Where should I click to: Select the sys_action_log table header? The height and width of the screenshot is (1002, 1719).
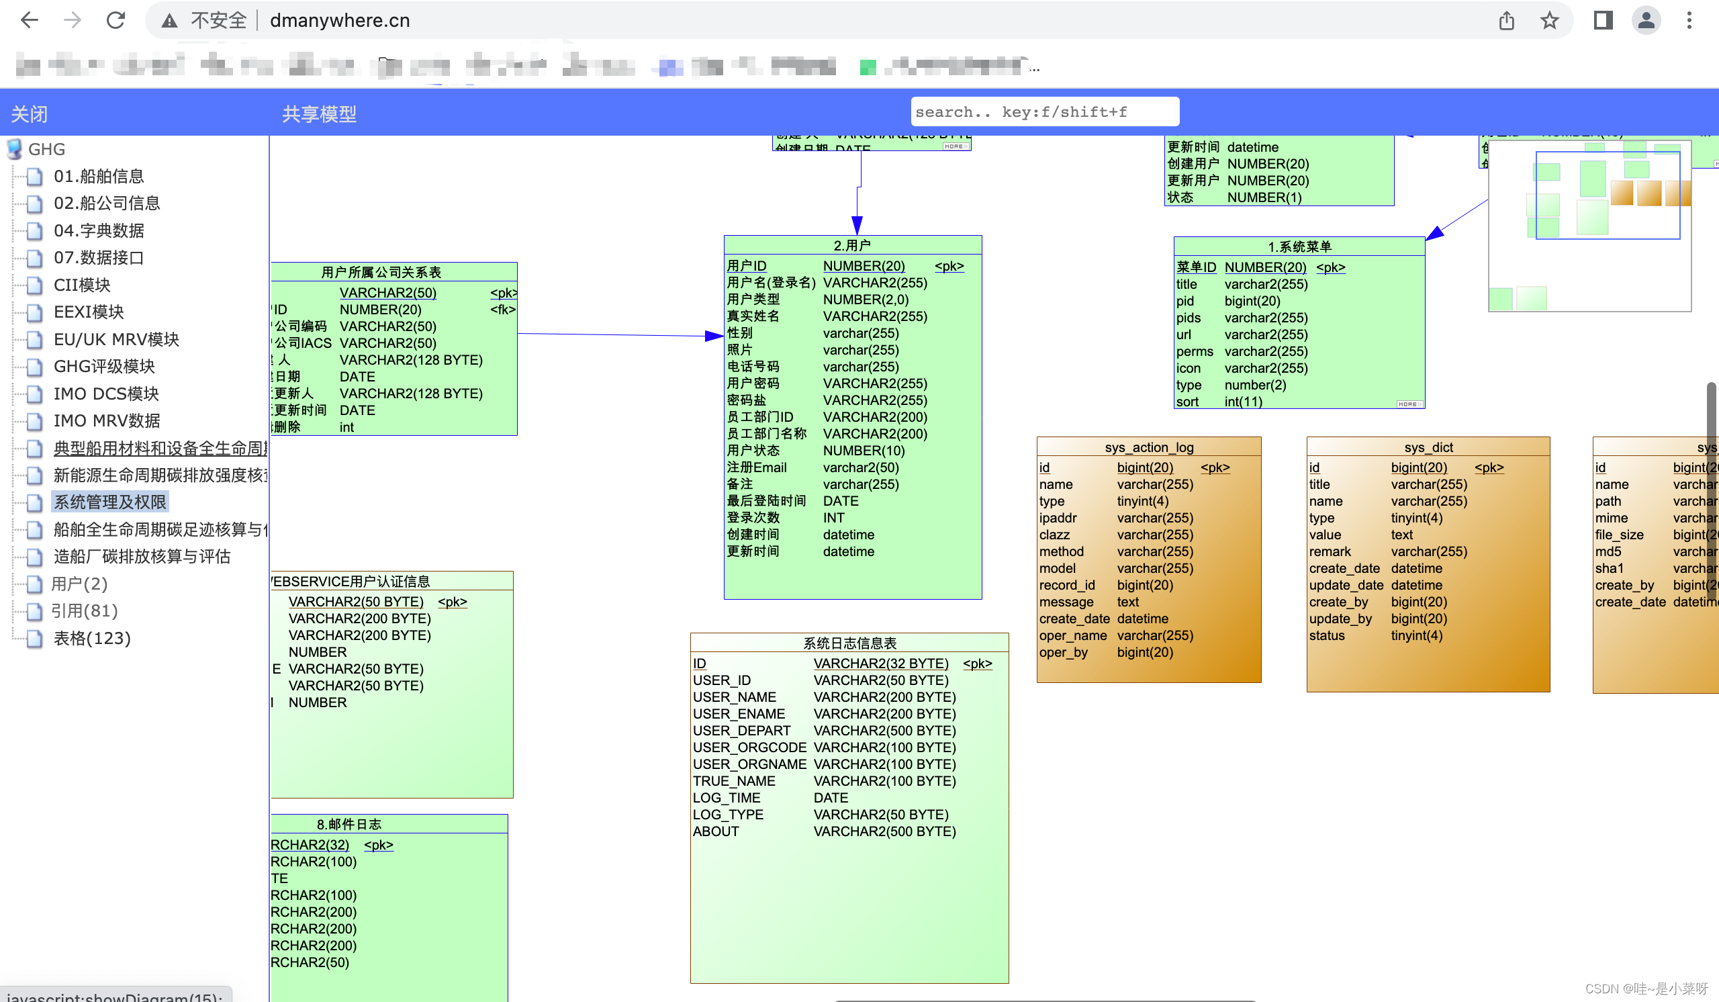[1149, 447]
